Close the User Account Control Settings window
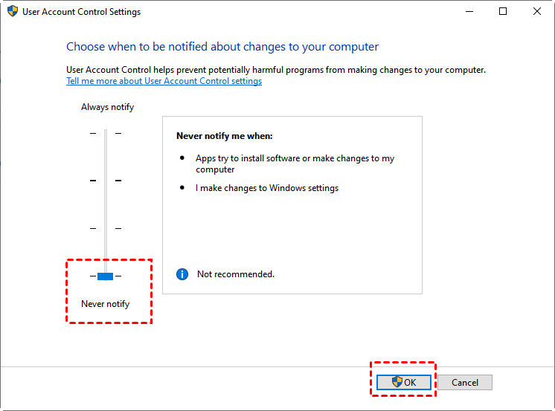The image size is (555, 411). click(537, 12)
